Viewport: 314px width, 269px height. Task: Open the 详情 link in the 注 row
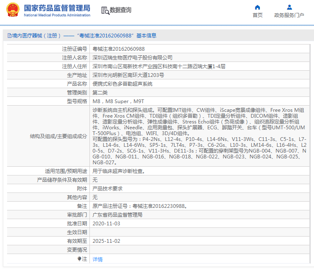coord(97,259)
